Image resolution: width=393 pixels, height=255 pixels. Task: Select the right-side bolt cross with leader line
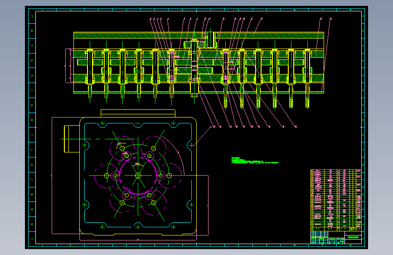(x=191, y=145)
